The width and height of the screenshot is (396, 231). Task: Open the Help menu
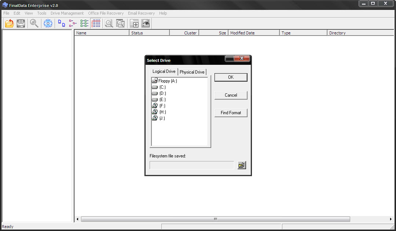(163, 13)
